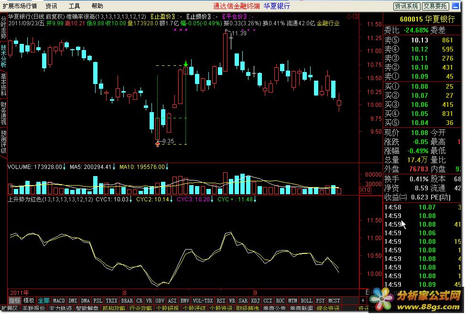Switch indicator to ROC
The height and width of the screenshot is (314, 465).
280,301
